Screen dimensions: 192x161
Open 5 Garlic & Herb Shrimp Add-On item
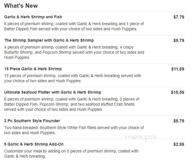click(34, 144)
